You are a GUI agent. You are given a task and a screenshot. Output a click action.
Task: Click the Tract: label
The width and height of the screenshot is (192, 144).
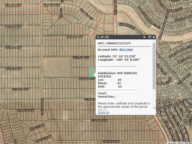point(102,93)
